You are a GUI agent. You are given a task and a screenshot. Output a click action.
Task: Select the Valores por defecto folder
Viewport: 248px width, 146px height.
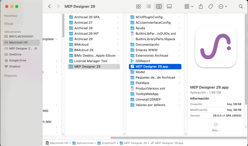(155, 105)
